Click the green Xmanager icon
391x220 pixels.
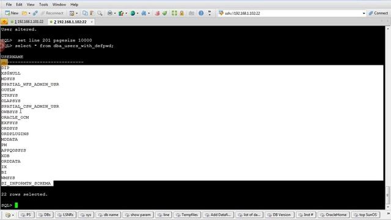coord(164,13)
